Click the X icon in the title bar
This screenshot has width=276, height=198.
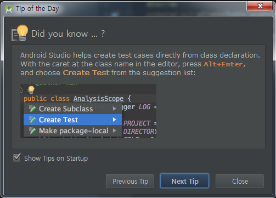[260, 7]
